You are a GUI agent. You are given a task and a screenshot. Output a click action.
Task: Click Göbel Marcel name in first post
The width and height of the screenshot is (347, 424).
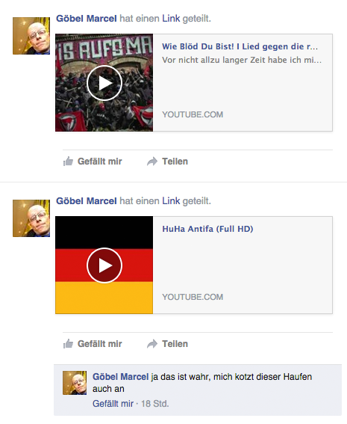point(87,19)
